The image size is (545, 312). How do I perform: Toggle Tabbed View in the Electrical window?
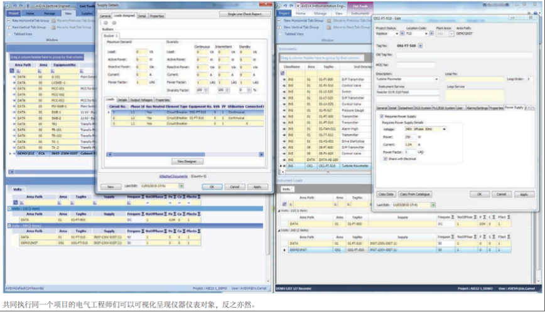[9, 34]
